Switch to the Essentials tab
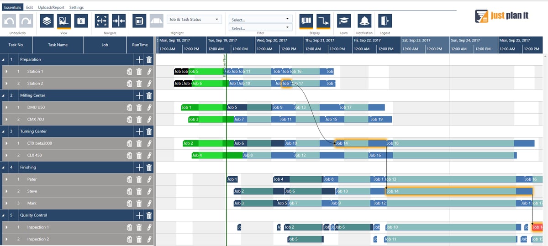 pos(12,7)
